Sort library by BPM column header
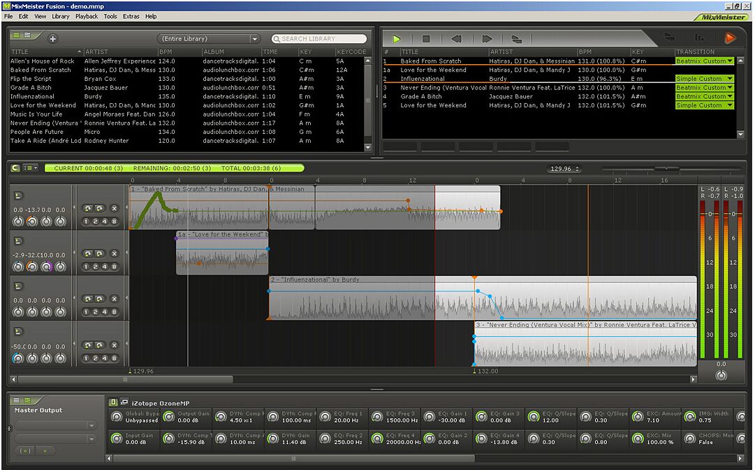Screen dimensions: 755x472 179,52
